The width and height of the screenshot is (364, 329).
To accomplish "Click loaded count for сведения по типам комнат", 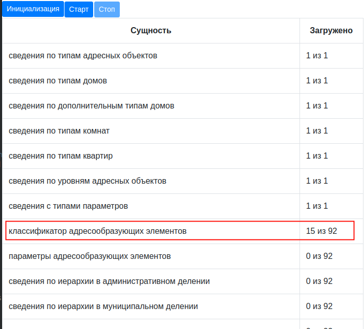I will [x=317, y=131].
